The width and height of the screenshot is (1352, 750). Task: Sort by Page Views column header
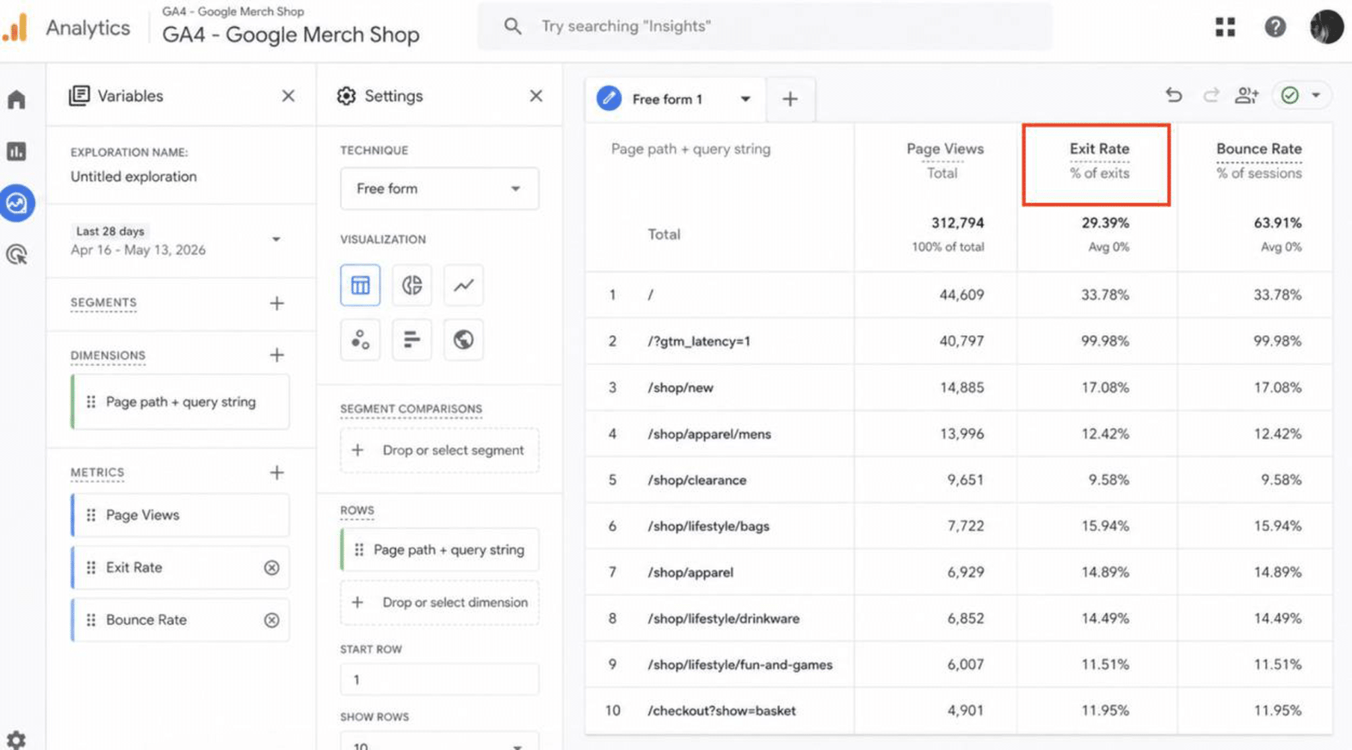coord(945,149)
